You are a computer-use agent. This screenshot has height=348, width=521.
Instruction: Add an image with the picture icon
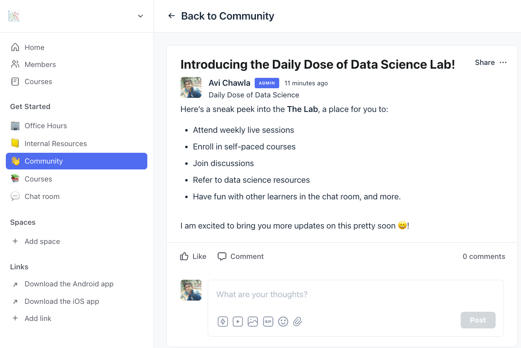(x=253, y=321)
